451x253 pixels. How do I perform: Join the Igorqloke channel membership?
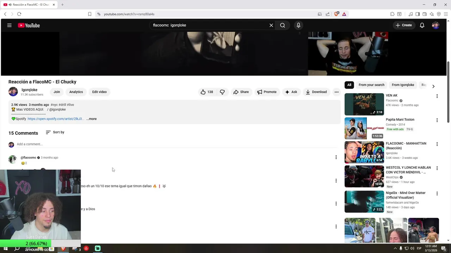pyautogui.click(x=57, y=92)
